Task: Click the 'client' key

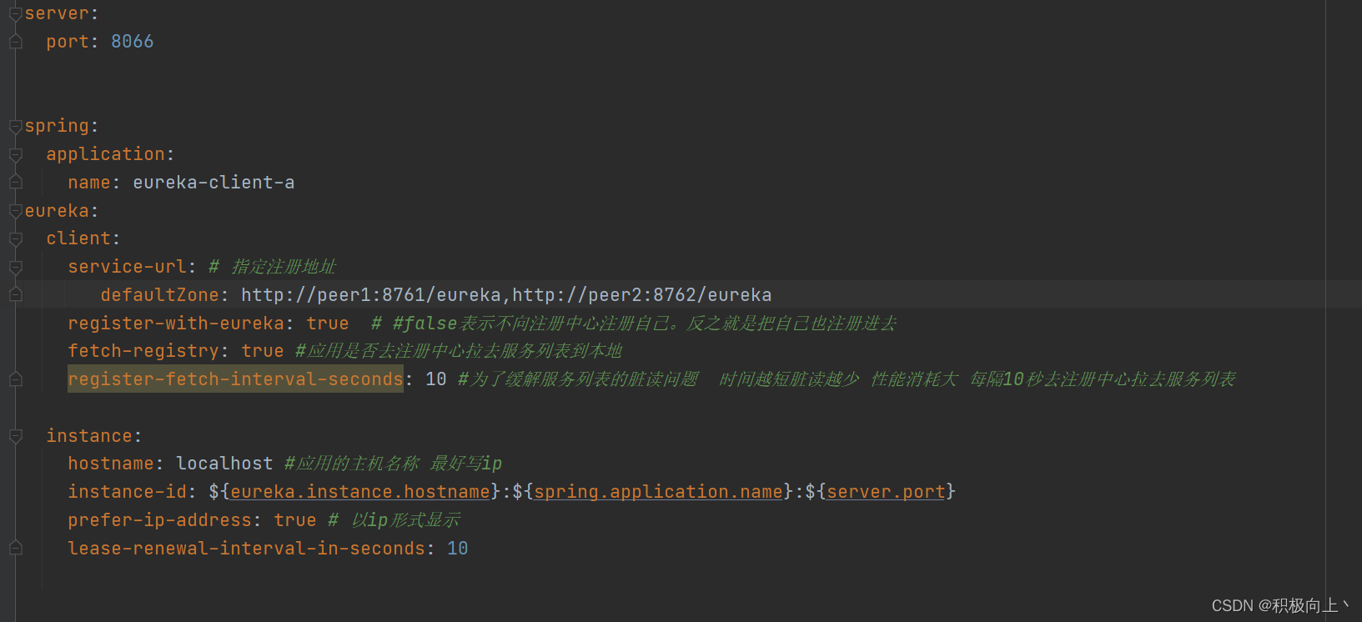Action: pos(78,238)
